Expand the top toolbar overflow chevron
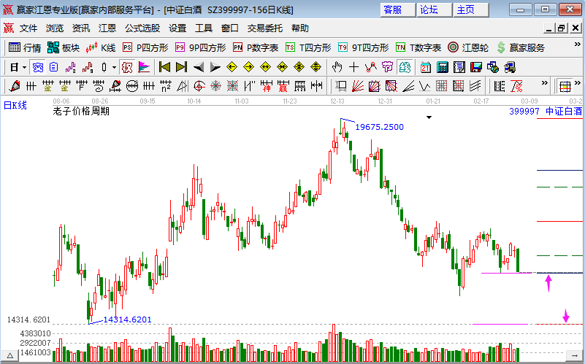 coord(577,44)
